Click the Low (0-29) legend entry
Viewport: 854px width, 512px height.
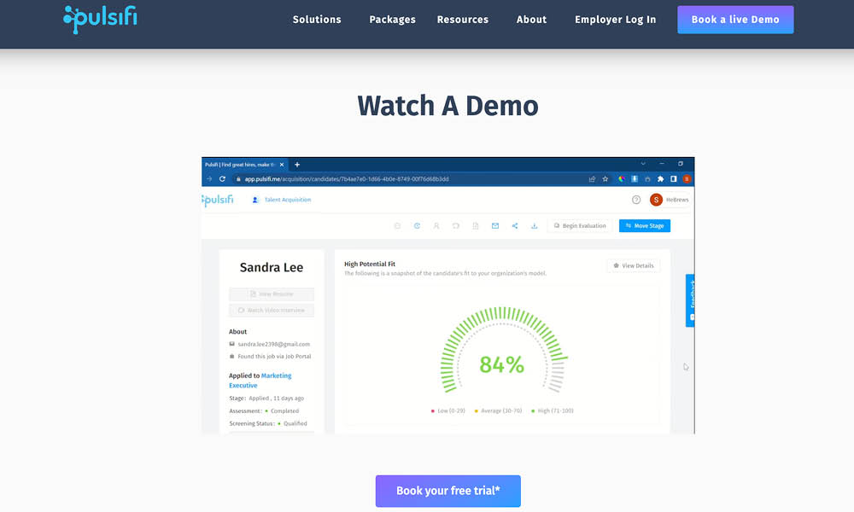pyautogui.click(x=448, y=410)
